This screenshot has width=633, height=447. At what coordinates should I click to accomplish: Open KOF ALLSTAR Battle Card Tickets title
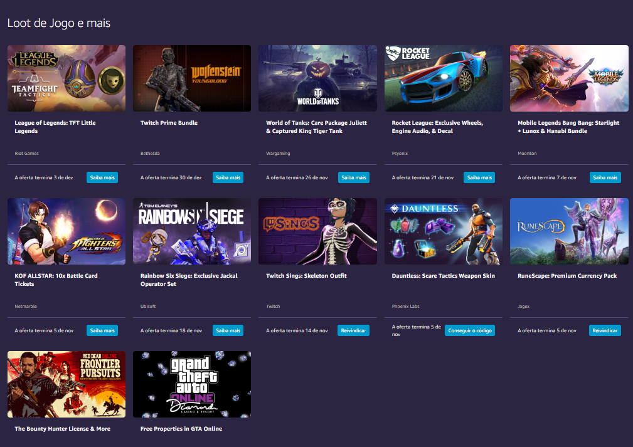pyautogui.click(x=56, y=280)
